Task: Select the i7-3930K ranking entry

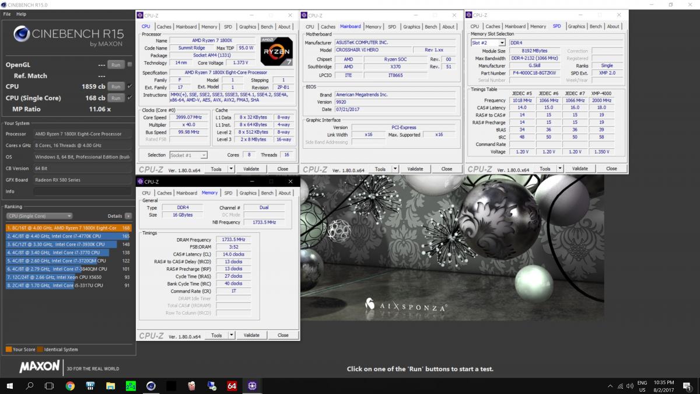Action: coord(68,244)
